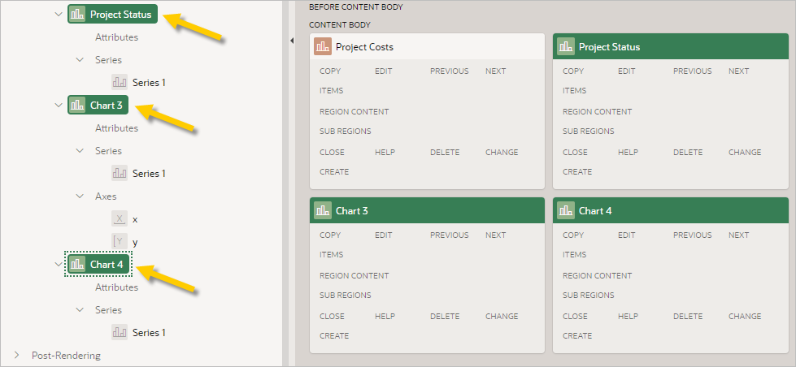Click Chart 3 region icon in layout
Screen dimensions: 796x367
point(323,211)
